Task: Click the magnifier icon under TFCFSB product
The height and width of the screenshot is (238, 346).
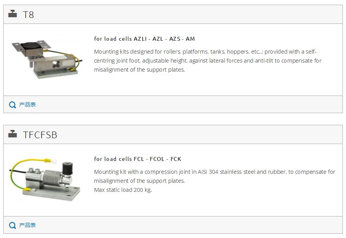Action: (13, 225)
